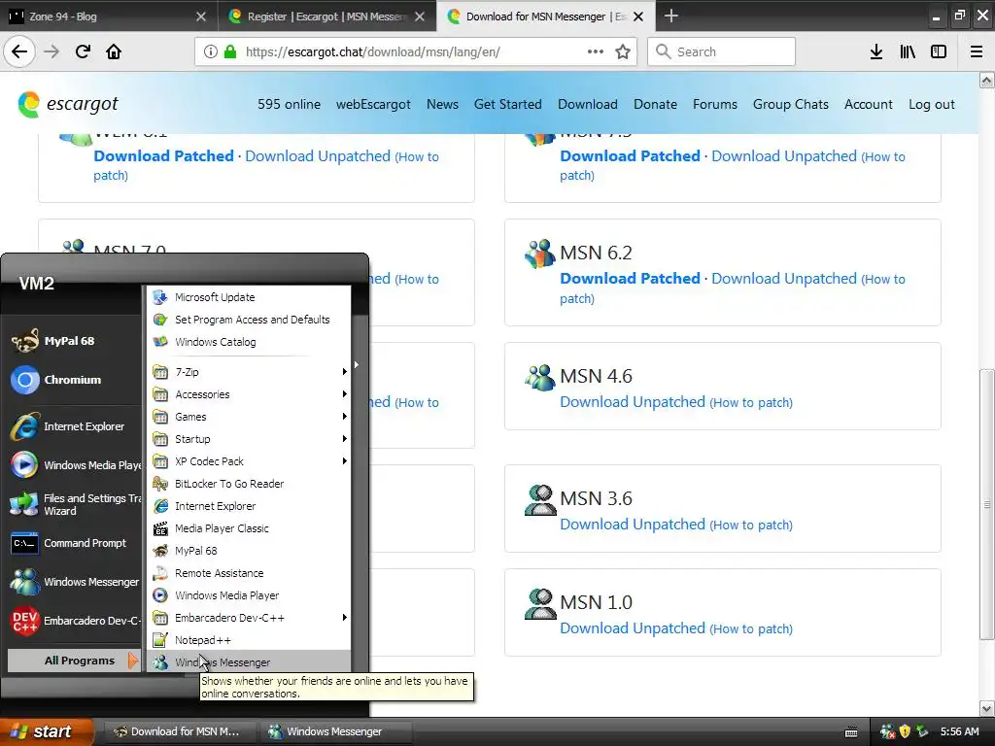This screenshot has height=746, width=995.
Task: Expand the XP Codec Pack folder
Action: 249,461
